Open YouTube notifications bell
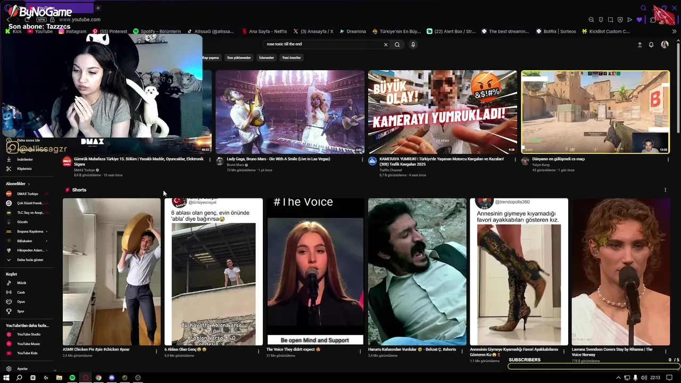 pyautogui.click(x=651, y=45)
